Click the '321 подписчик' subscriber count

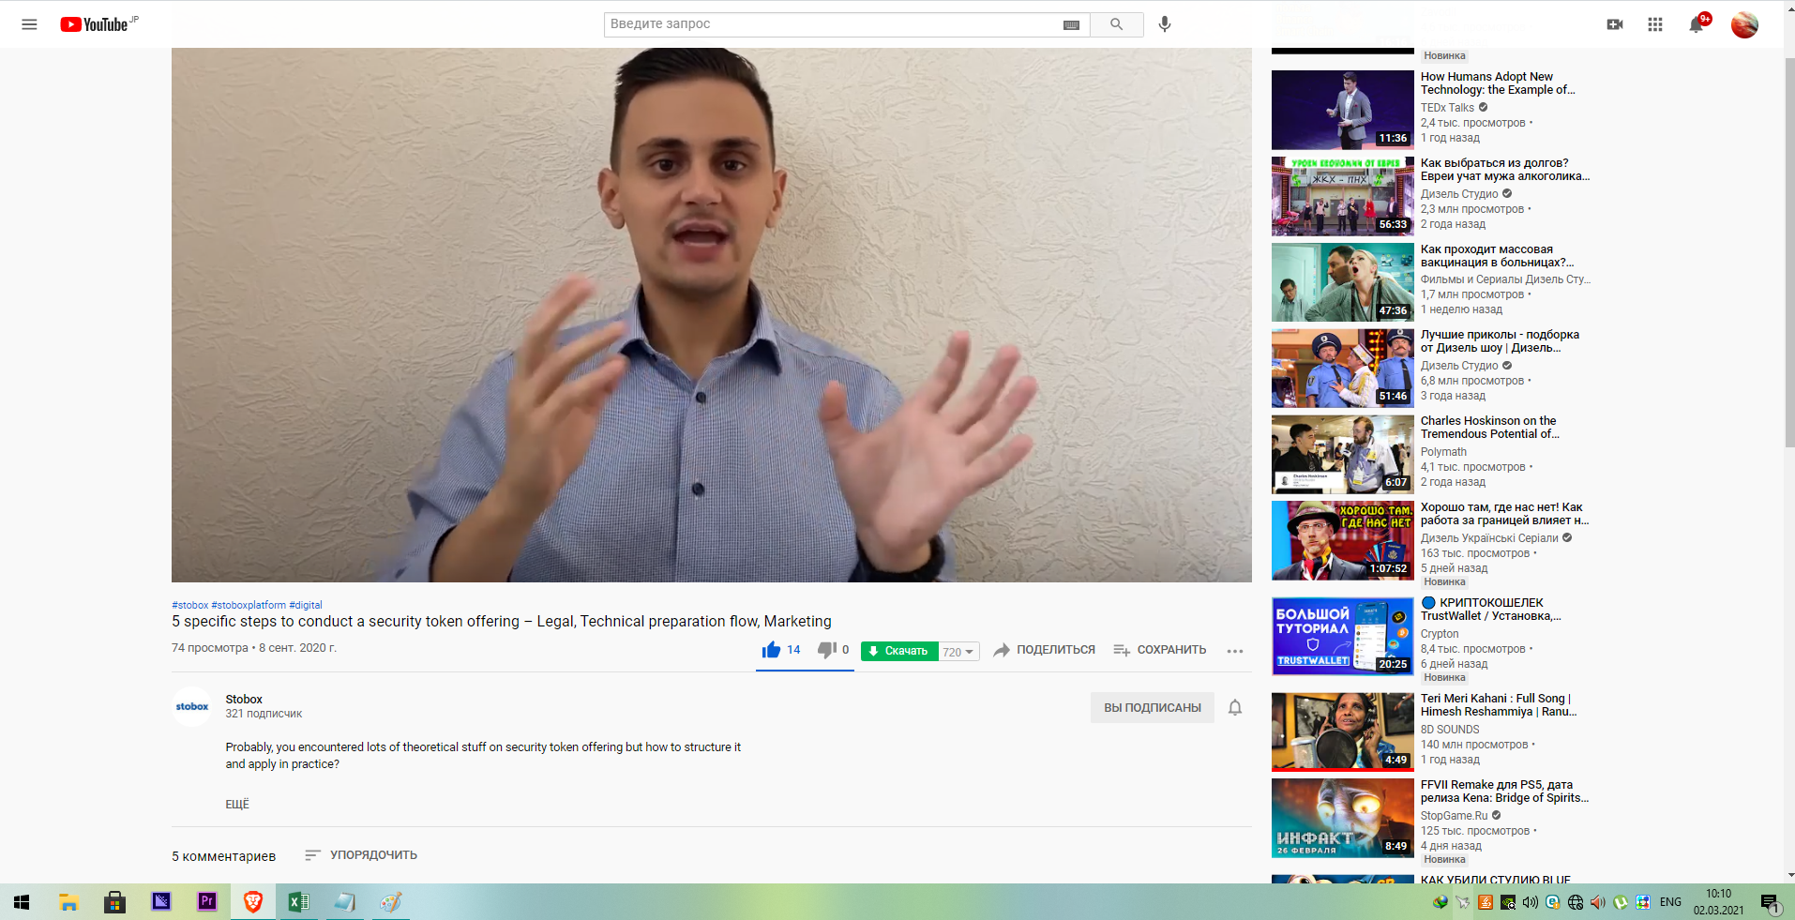pyautogui.click(x=264, y=715)
